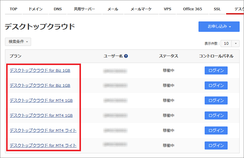Click ログイン for the second MT4 1GB row

[x=216, y=115]
